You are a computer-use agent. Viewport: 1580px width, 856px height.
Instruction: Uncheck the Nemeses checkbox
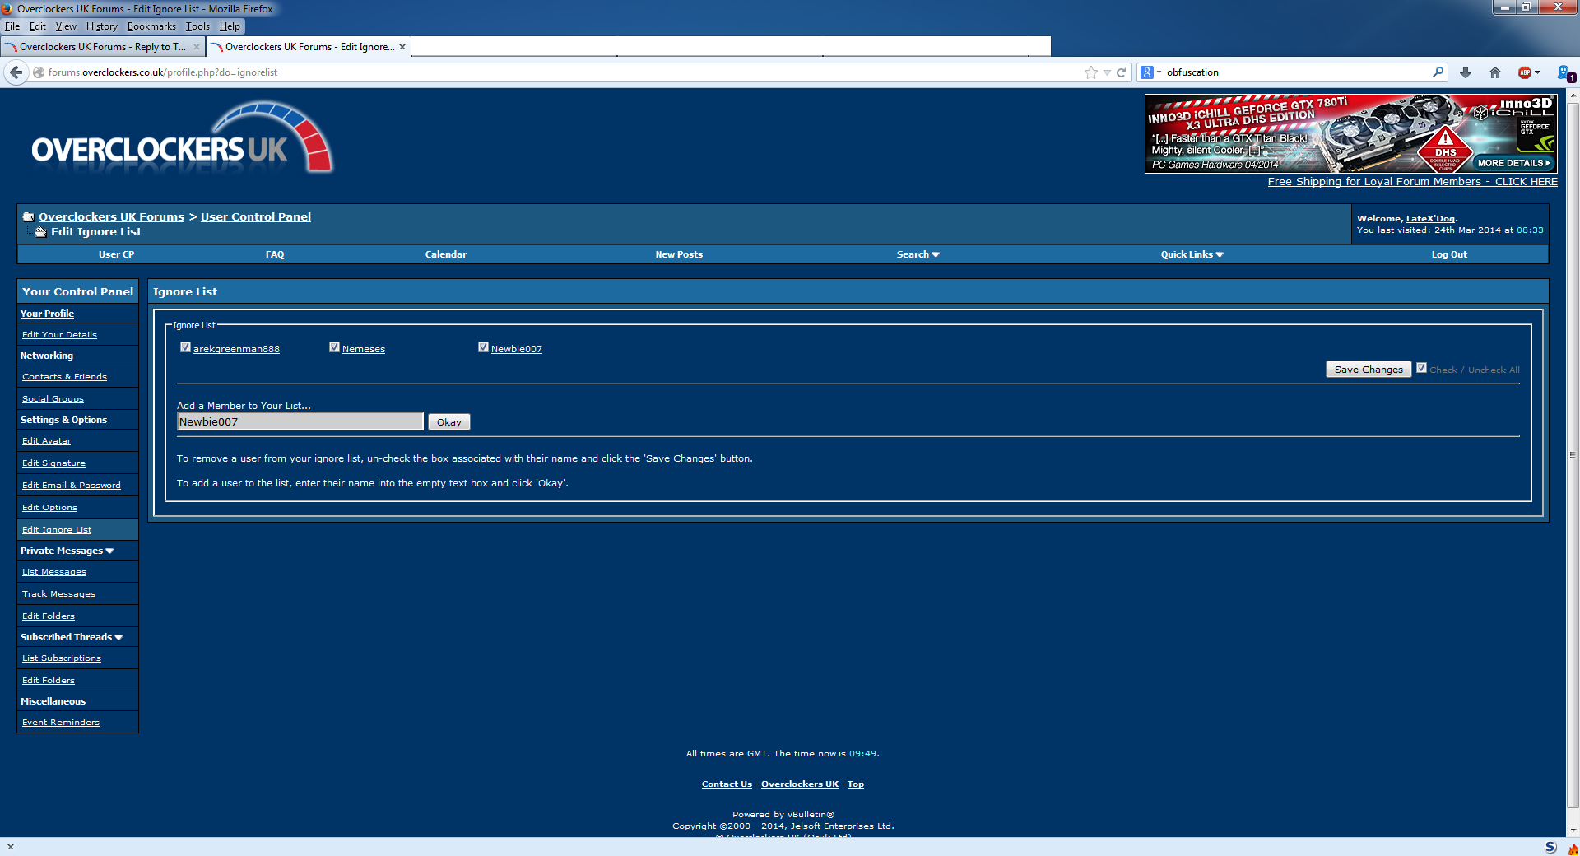pos(334,347)
